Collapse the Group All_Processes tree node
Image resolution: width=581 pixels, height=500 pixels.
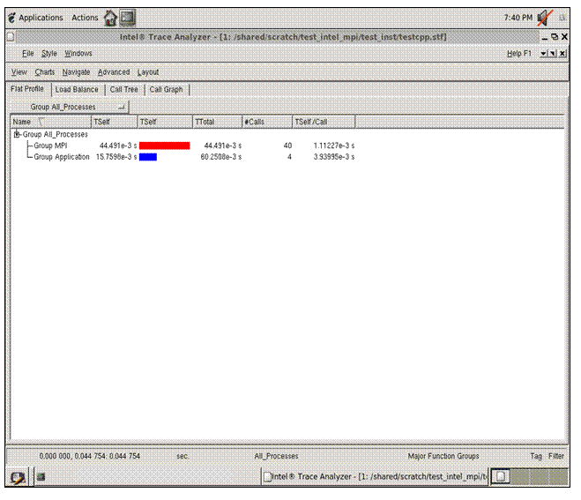[x=16, y=134]
